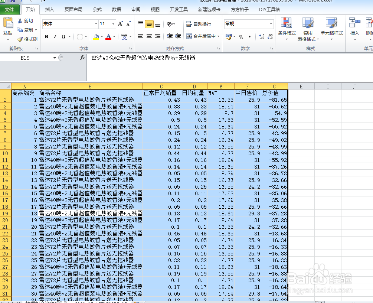The height and width of the screenshot is (303, 373).
Task: Increase the indent
Action: (178, 36)
